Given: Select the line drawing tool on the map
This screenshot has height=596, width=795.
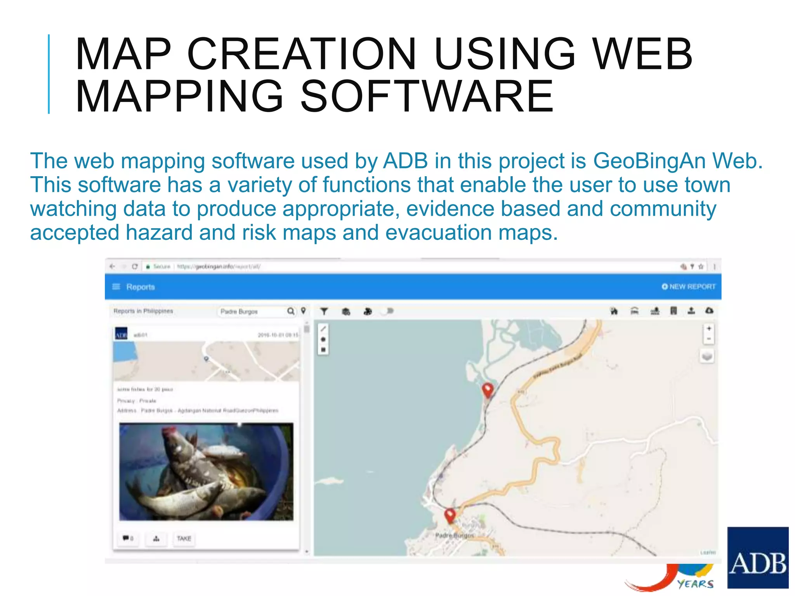Looking at the screenshot, I should point(323,329).
